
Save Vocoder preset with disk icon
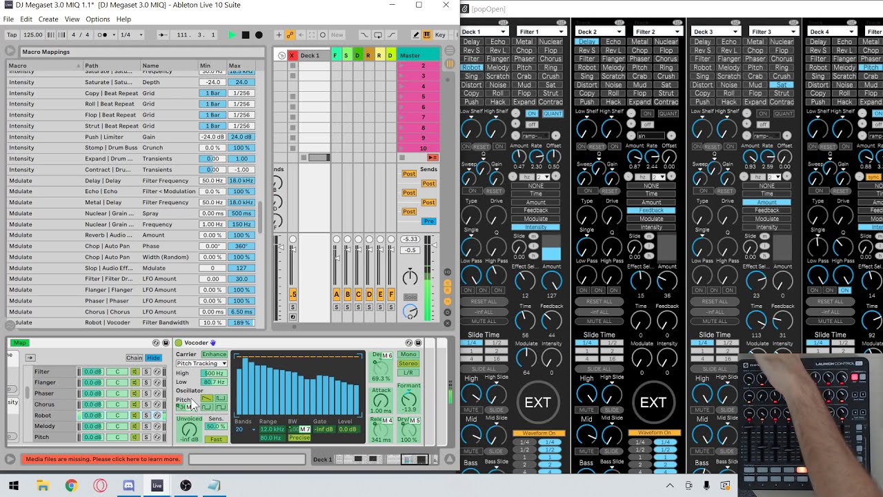tap(419, 343)
